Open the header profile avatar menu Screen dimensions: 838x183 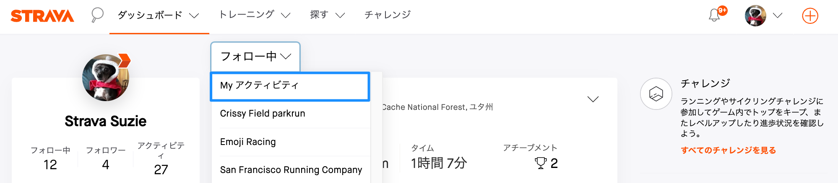pyautogui.click(x=755, y=16)
